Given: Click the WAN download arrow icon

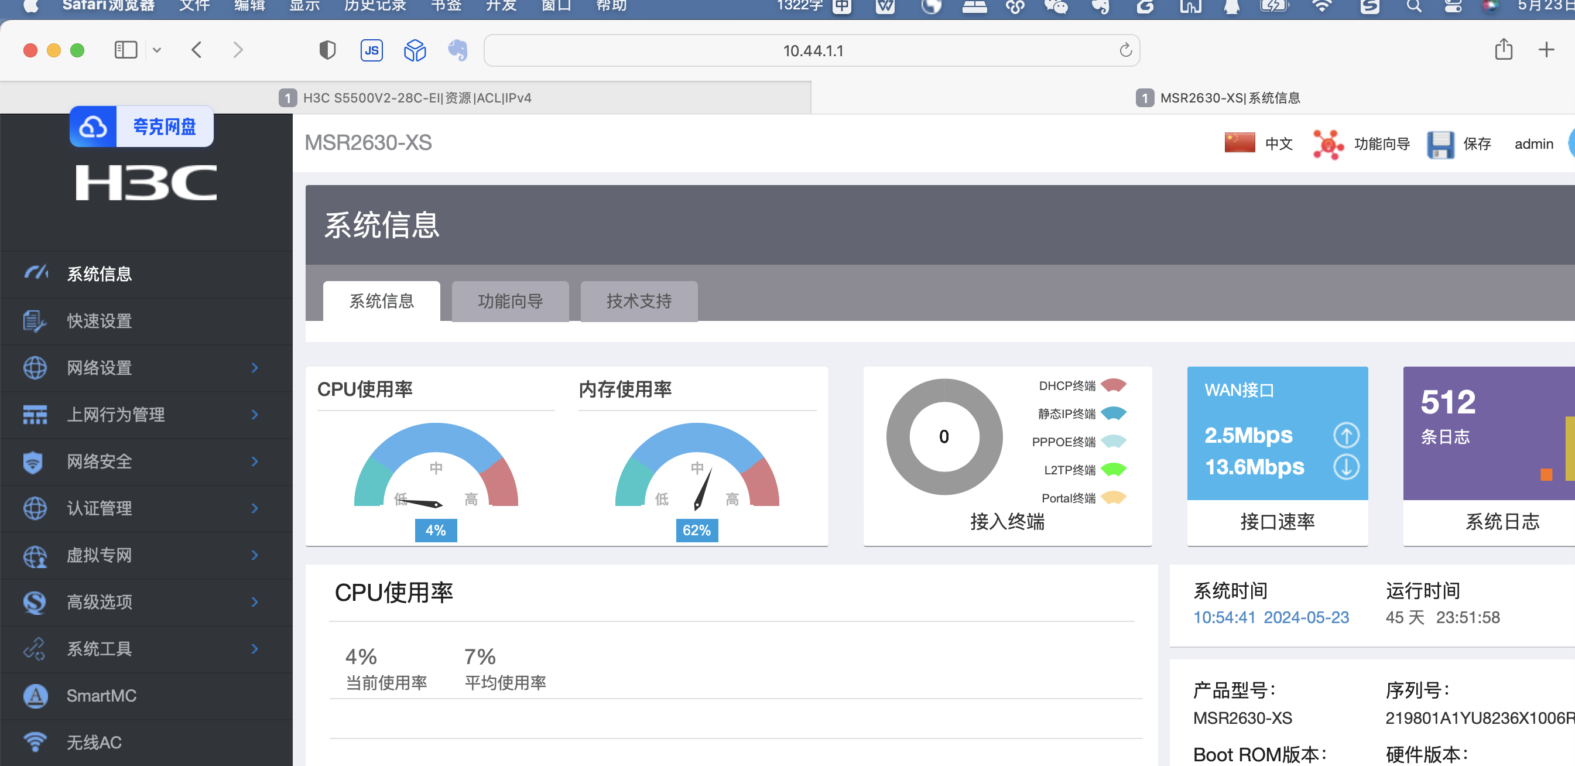Looking at the screenshot, I should [x=1345, y=467].
